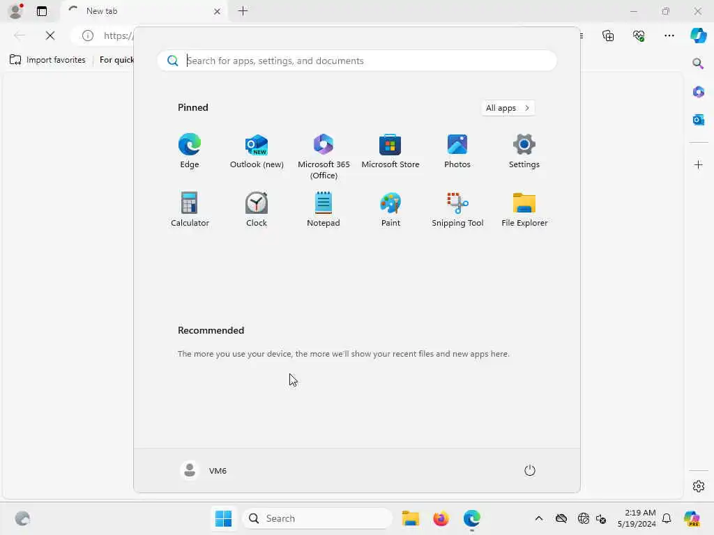The height and width of the screenshot is (535, 714).
Task: Open Edge Collections icon
Action: click(x=608, y=36)
